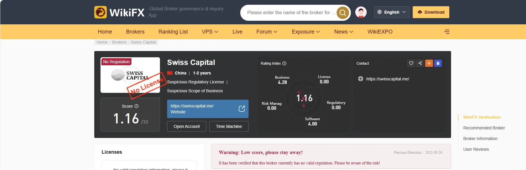Viewport: 526px width, 170px height.
Task: Click the WikiFX logo icon
Action: (101, 12)
